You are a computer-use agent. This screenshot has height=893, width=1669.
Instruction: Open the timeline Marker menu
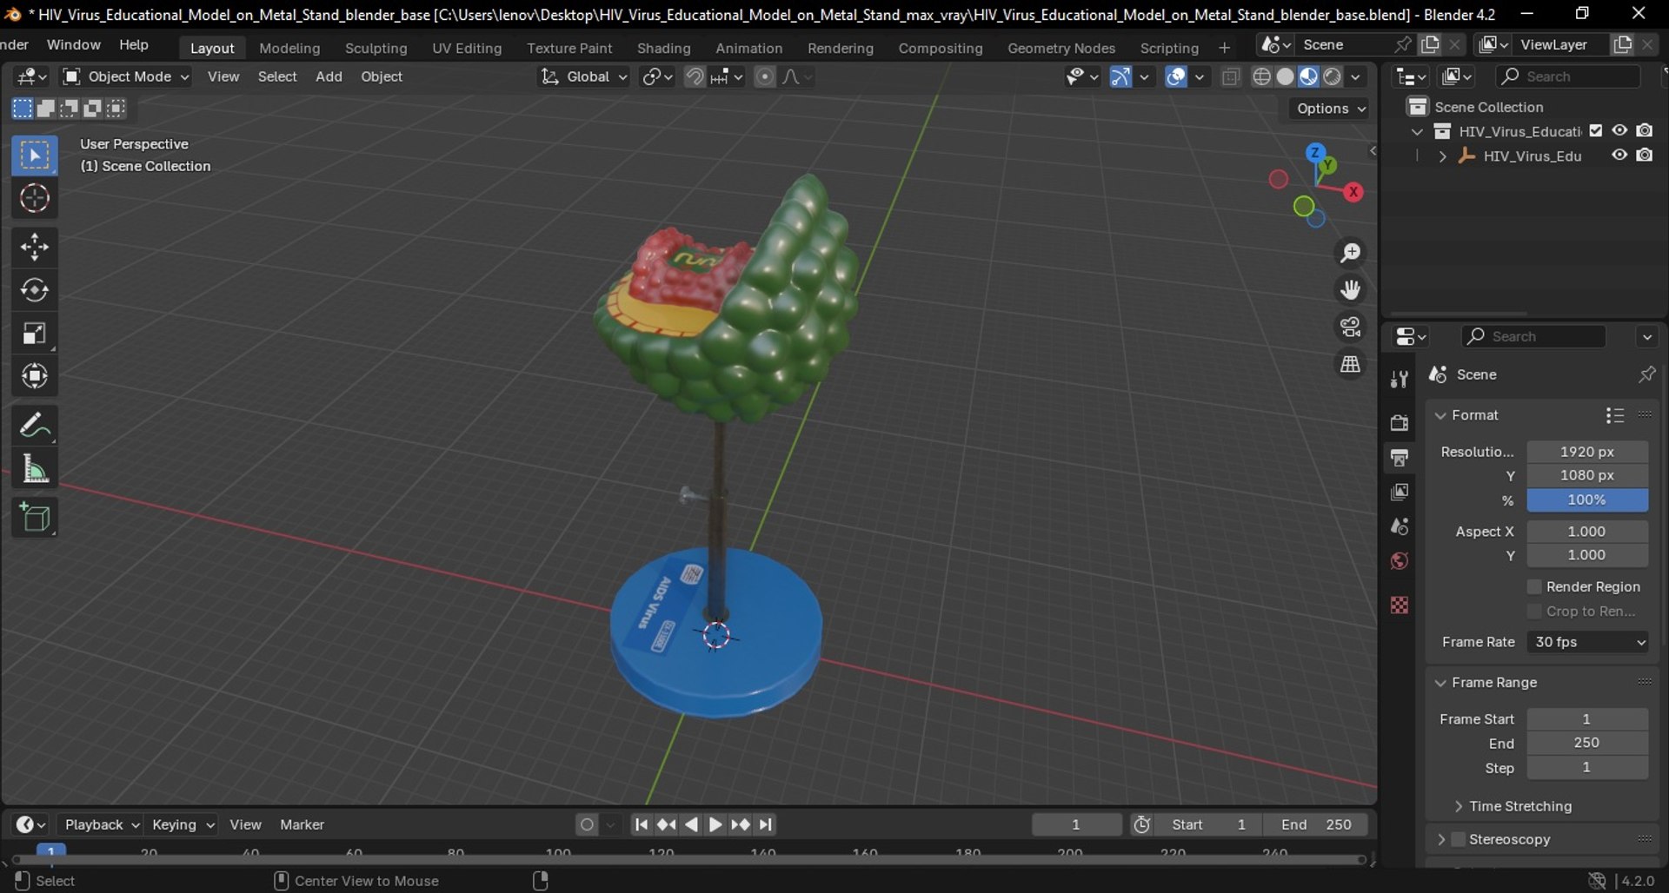(x=302, y=824)
